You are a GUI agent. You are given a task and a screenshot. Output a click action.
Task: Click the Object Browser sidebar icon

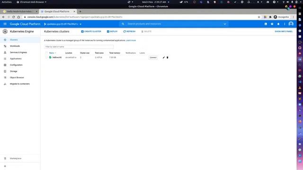(5, 77)
